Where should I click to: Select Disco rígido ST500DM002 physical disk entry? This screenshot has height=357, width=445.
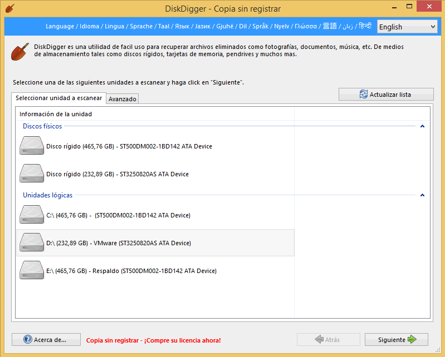tap(129, 146)
